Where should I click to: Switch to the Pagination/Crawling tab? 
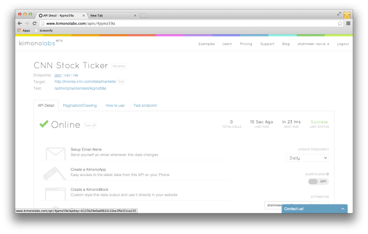80,105
